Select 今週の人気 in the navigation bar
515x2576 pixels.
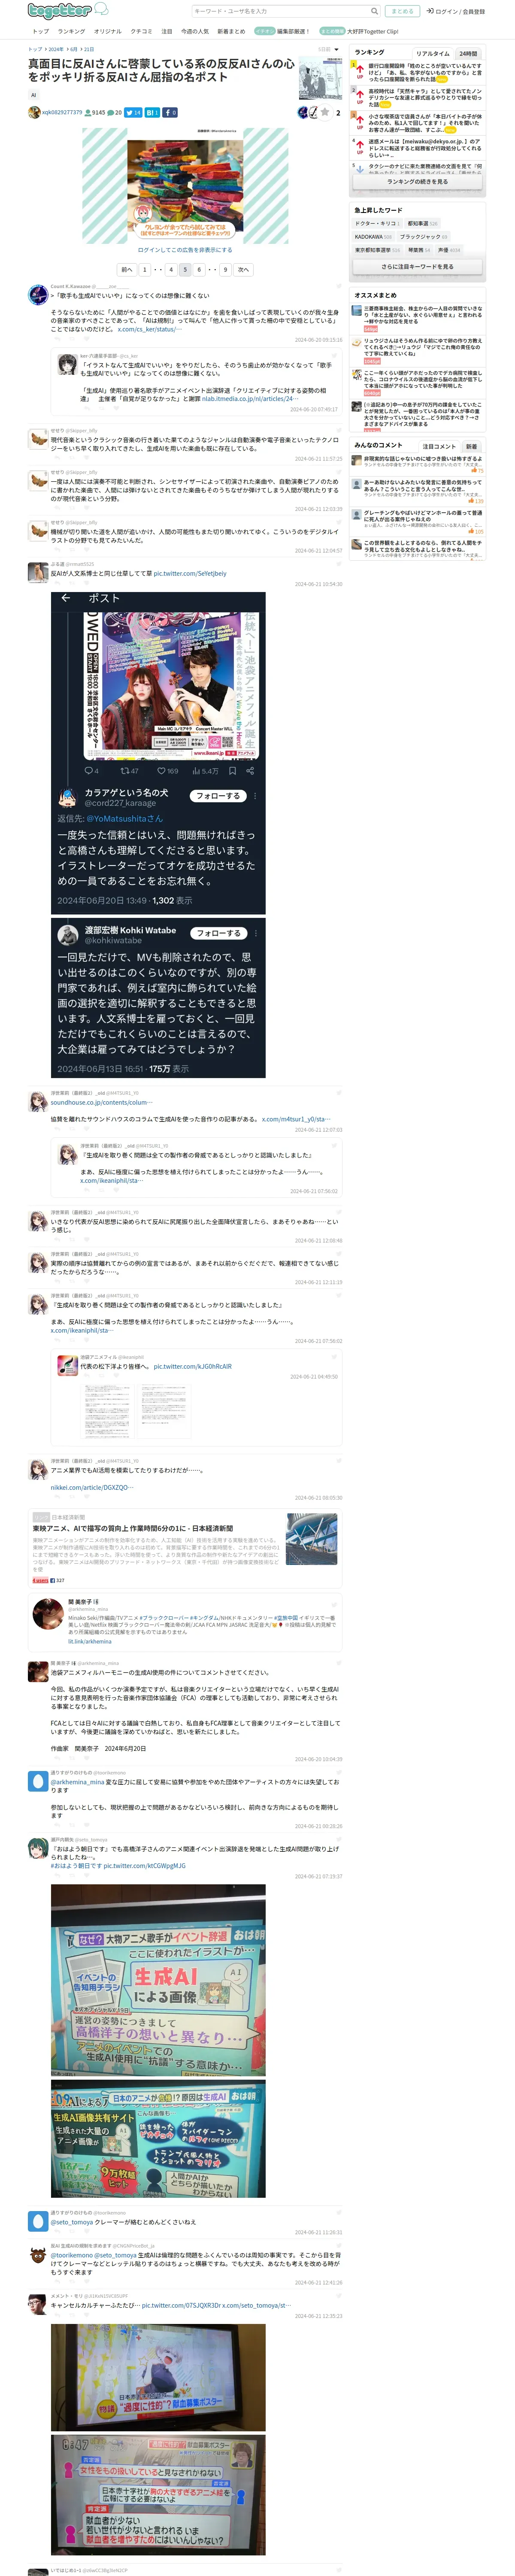tap(194, 31)
